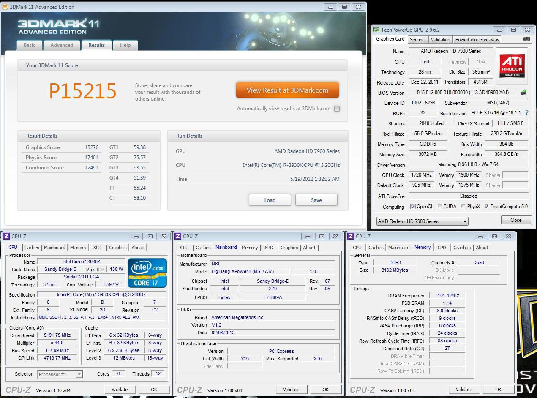Screen dimensions: 537x398
Task: Open the AMD Radeon HD 7900 Series dropdown
Action: [x=422, y=221]
